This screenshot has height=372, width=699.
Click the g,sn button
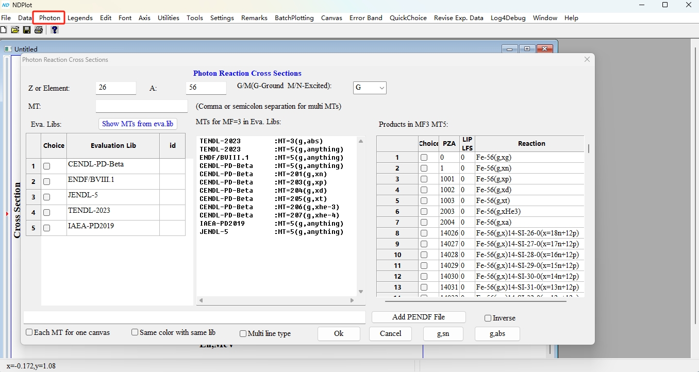[x=443, y=333]
